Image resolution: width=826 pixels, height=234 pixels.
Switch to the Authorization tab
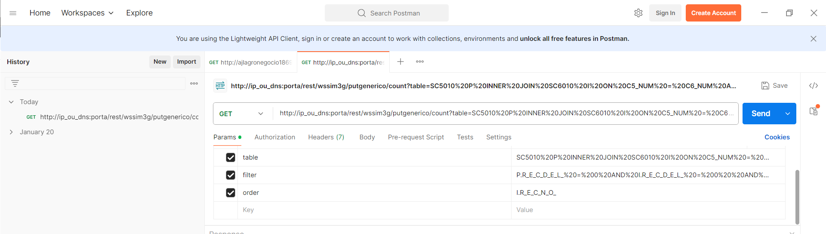click(x=275, y=137)
